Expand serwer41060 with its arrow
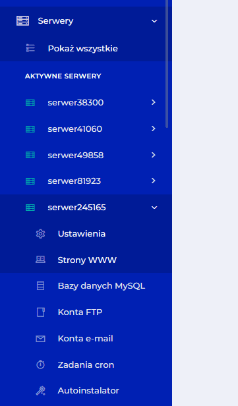The image size is (238, 406). [x=154, y=129]
